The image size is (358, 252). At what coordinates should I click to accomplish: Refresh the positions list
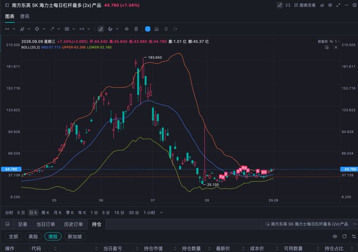tap(344, 236)
